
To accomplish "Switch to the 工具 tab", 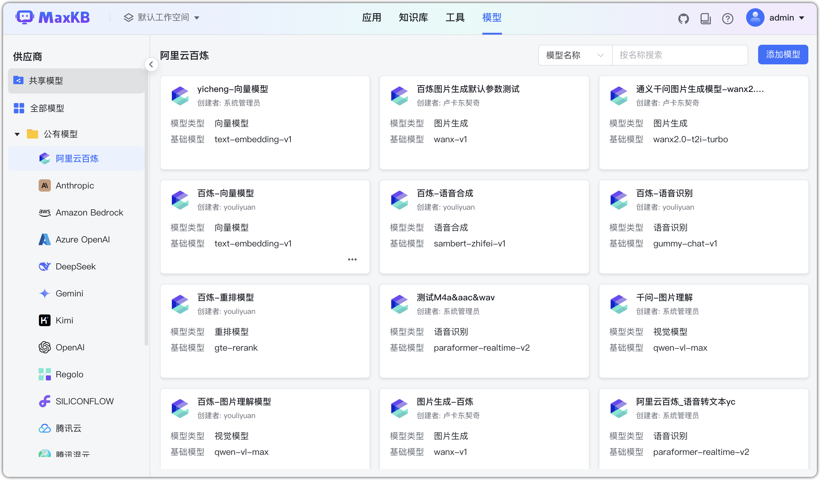I will pyautogui.click(x=455, y=17).
